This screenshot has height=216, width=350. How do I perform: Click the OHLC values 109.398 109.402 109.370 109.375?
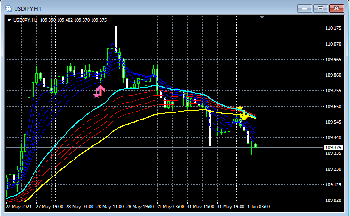coord(74,20)
